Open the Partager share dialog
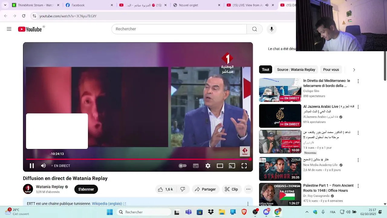 (x=205, y=189)
